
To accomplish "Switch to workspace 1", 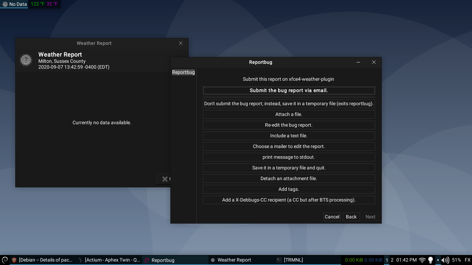I will [387, 260].
